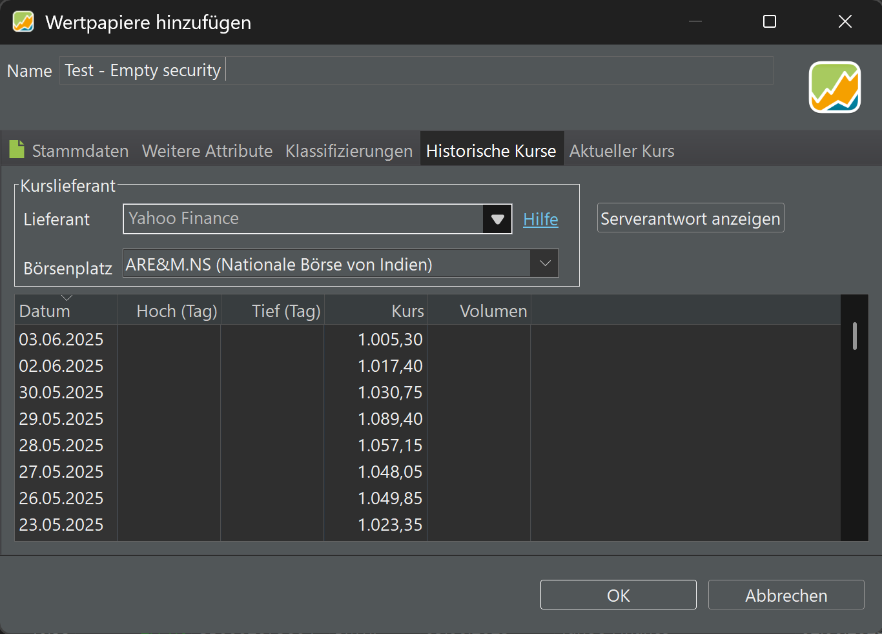The image size is (882, 634).
Task: Switch to the Stammdaten tab
Action: point(80,150)
